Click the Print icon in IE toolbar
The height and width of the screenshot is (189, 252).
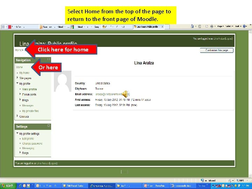point(212,26)
